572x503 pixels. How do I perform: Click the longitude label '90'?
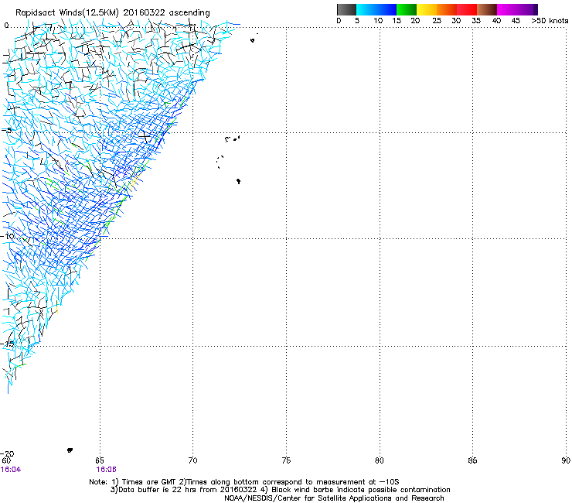click(x=566, y=460)
